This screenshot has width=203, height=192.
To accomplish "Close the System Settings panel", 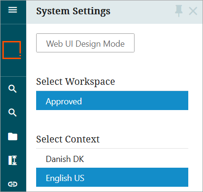I will point(193,11).
